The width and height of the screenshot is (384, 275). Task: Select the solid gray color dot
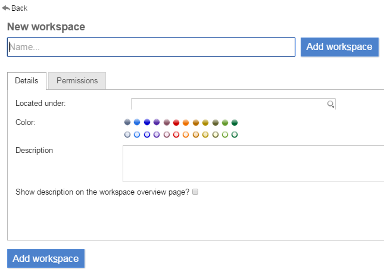[x=127, y=122]
